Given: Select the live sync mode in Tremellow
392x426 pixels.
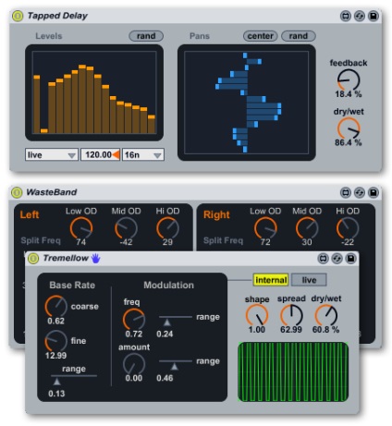Looking at the screenshot, I should 309,280.
